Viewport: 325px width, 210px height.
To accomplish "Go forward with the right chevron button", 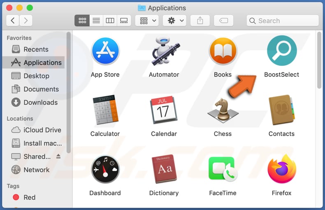I will tap(26, 21).
